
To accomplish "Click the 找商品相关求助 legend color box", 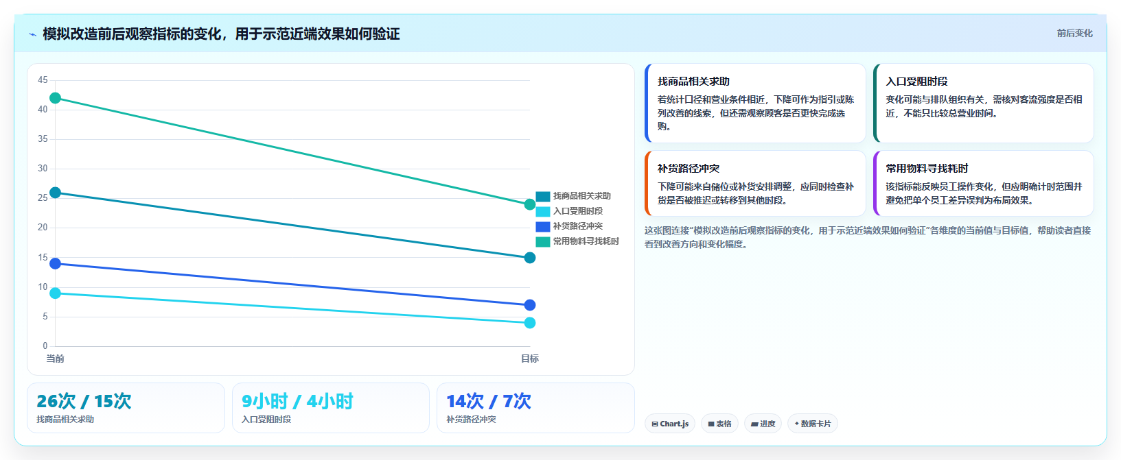I will (x=543, y=196).
